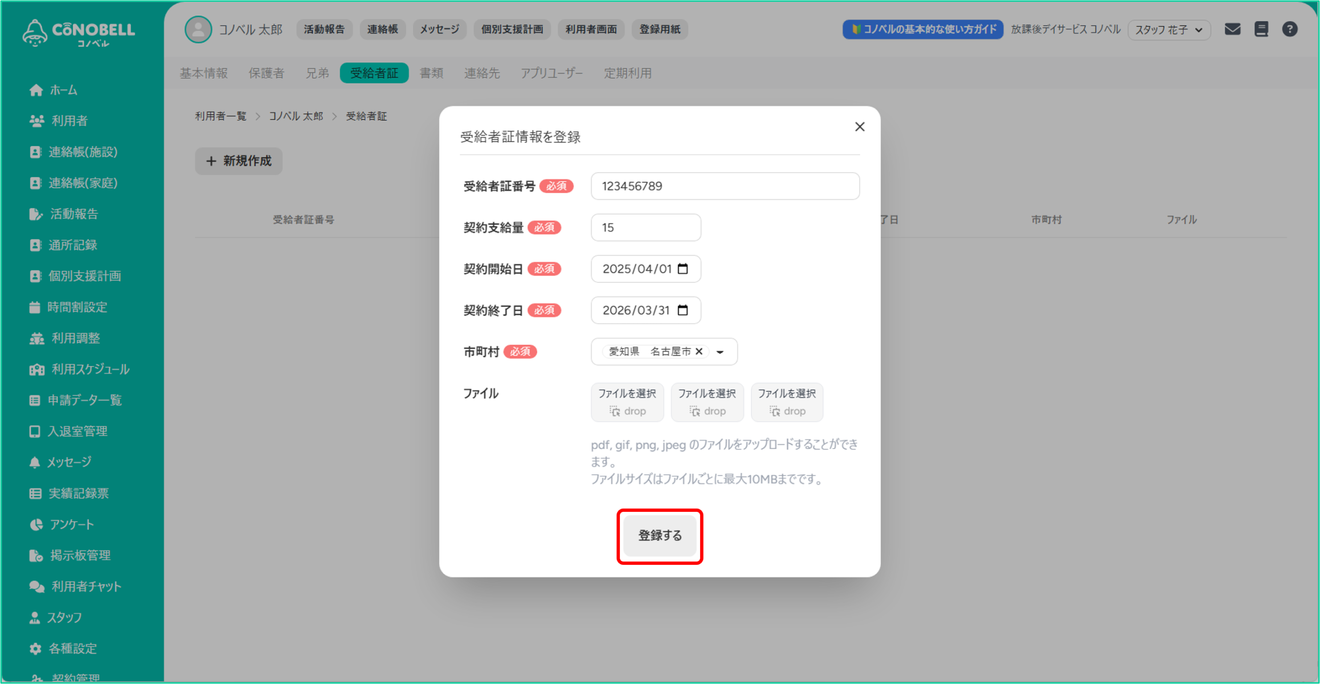This screenshot has width=1320, height=684.
Task: Open the mail envelope icon in header
Action: click(1232, 29)
